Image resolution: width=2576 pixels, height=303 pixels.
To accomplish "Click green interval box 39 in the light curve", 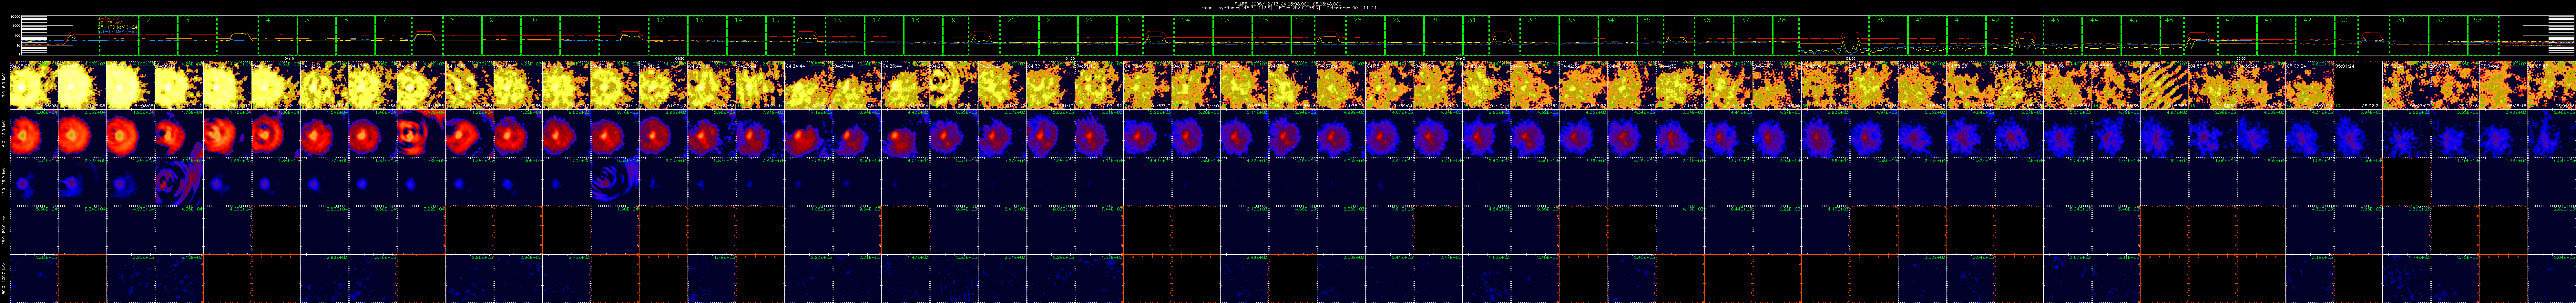I will [1888, 36].
